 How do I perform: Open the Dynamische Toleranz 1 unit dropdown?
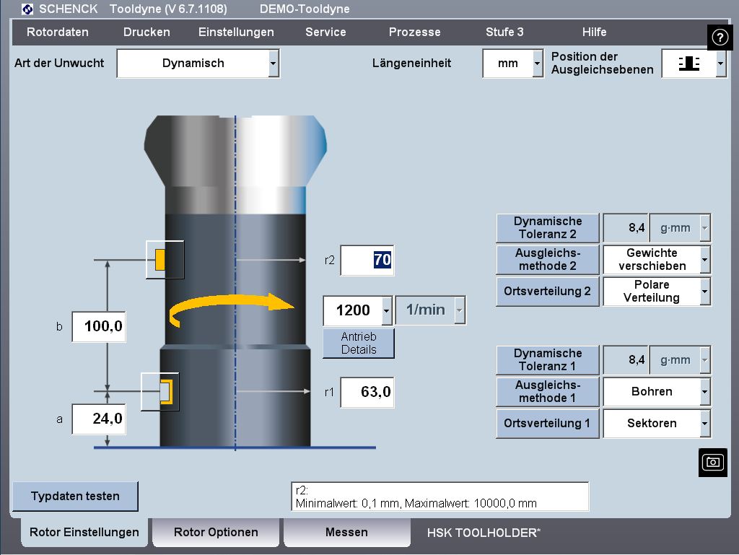coord(704,360)
